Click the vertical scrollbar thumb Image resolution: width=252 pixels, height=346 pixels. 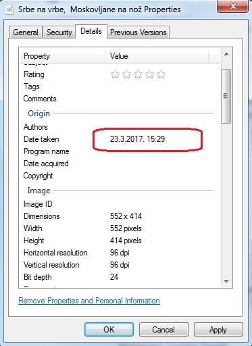pyautogui.click(x=226, y=96)
